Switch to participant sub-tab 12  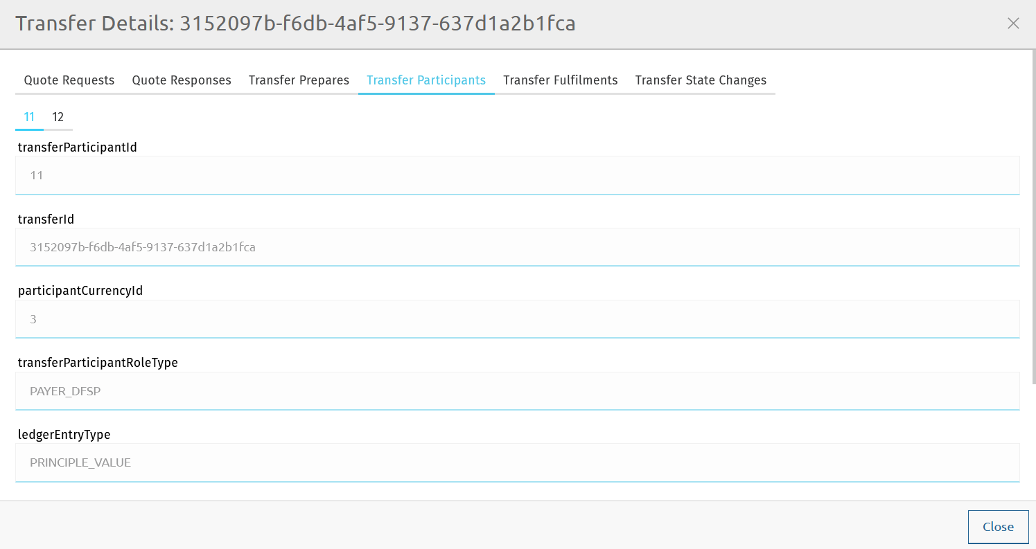(58, 117)
